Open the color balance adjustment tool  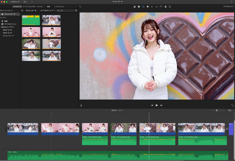(134, 6)
